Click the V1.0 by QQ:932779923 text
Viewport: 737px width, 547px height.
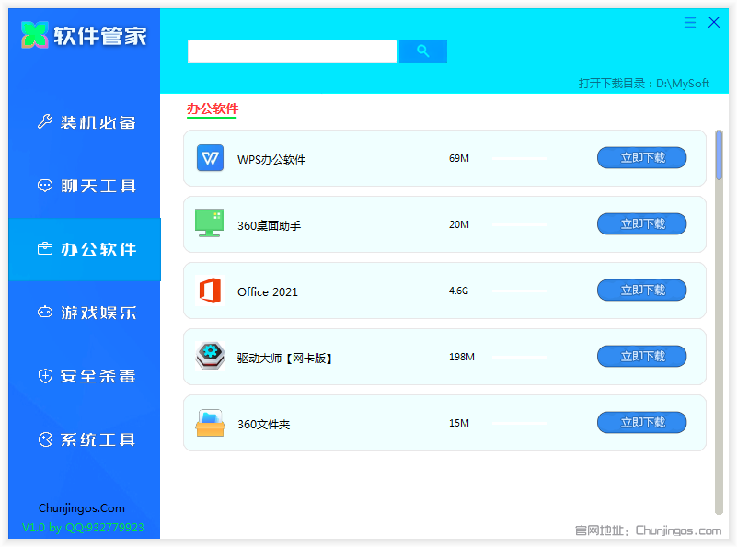[x=83, y=528]
